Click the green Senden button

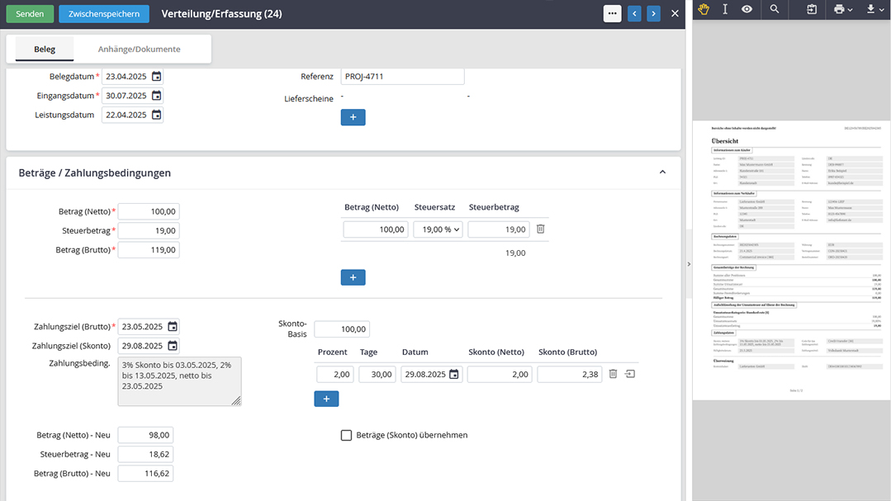(30, 14)
